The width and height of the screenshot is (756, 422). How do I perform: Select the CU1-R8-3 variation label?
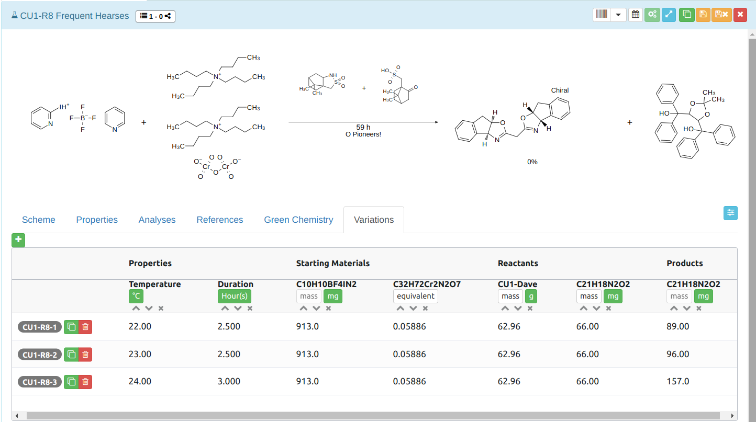click(39, 381)
